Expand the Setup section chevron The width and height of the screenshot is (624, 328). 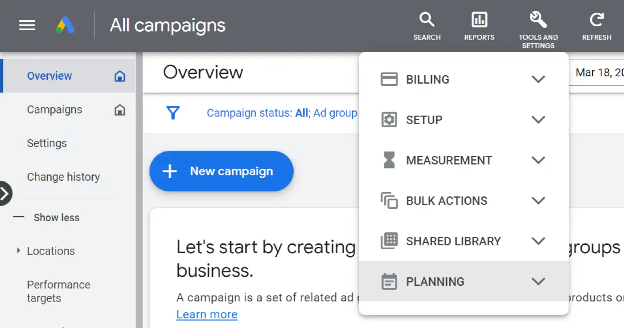click(x=538, y=120)
